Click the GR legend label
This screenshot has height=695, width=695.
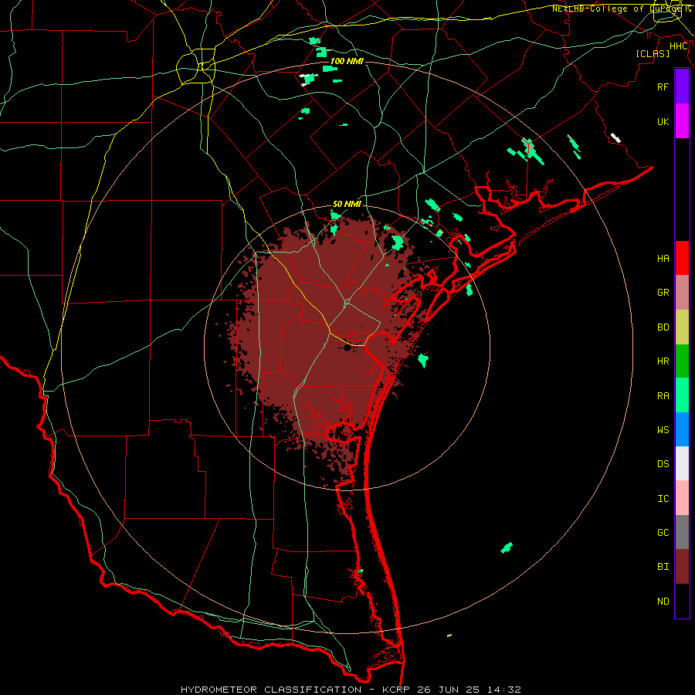click(x=663, y=293)
